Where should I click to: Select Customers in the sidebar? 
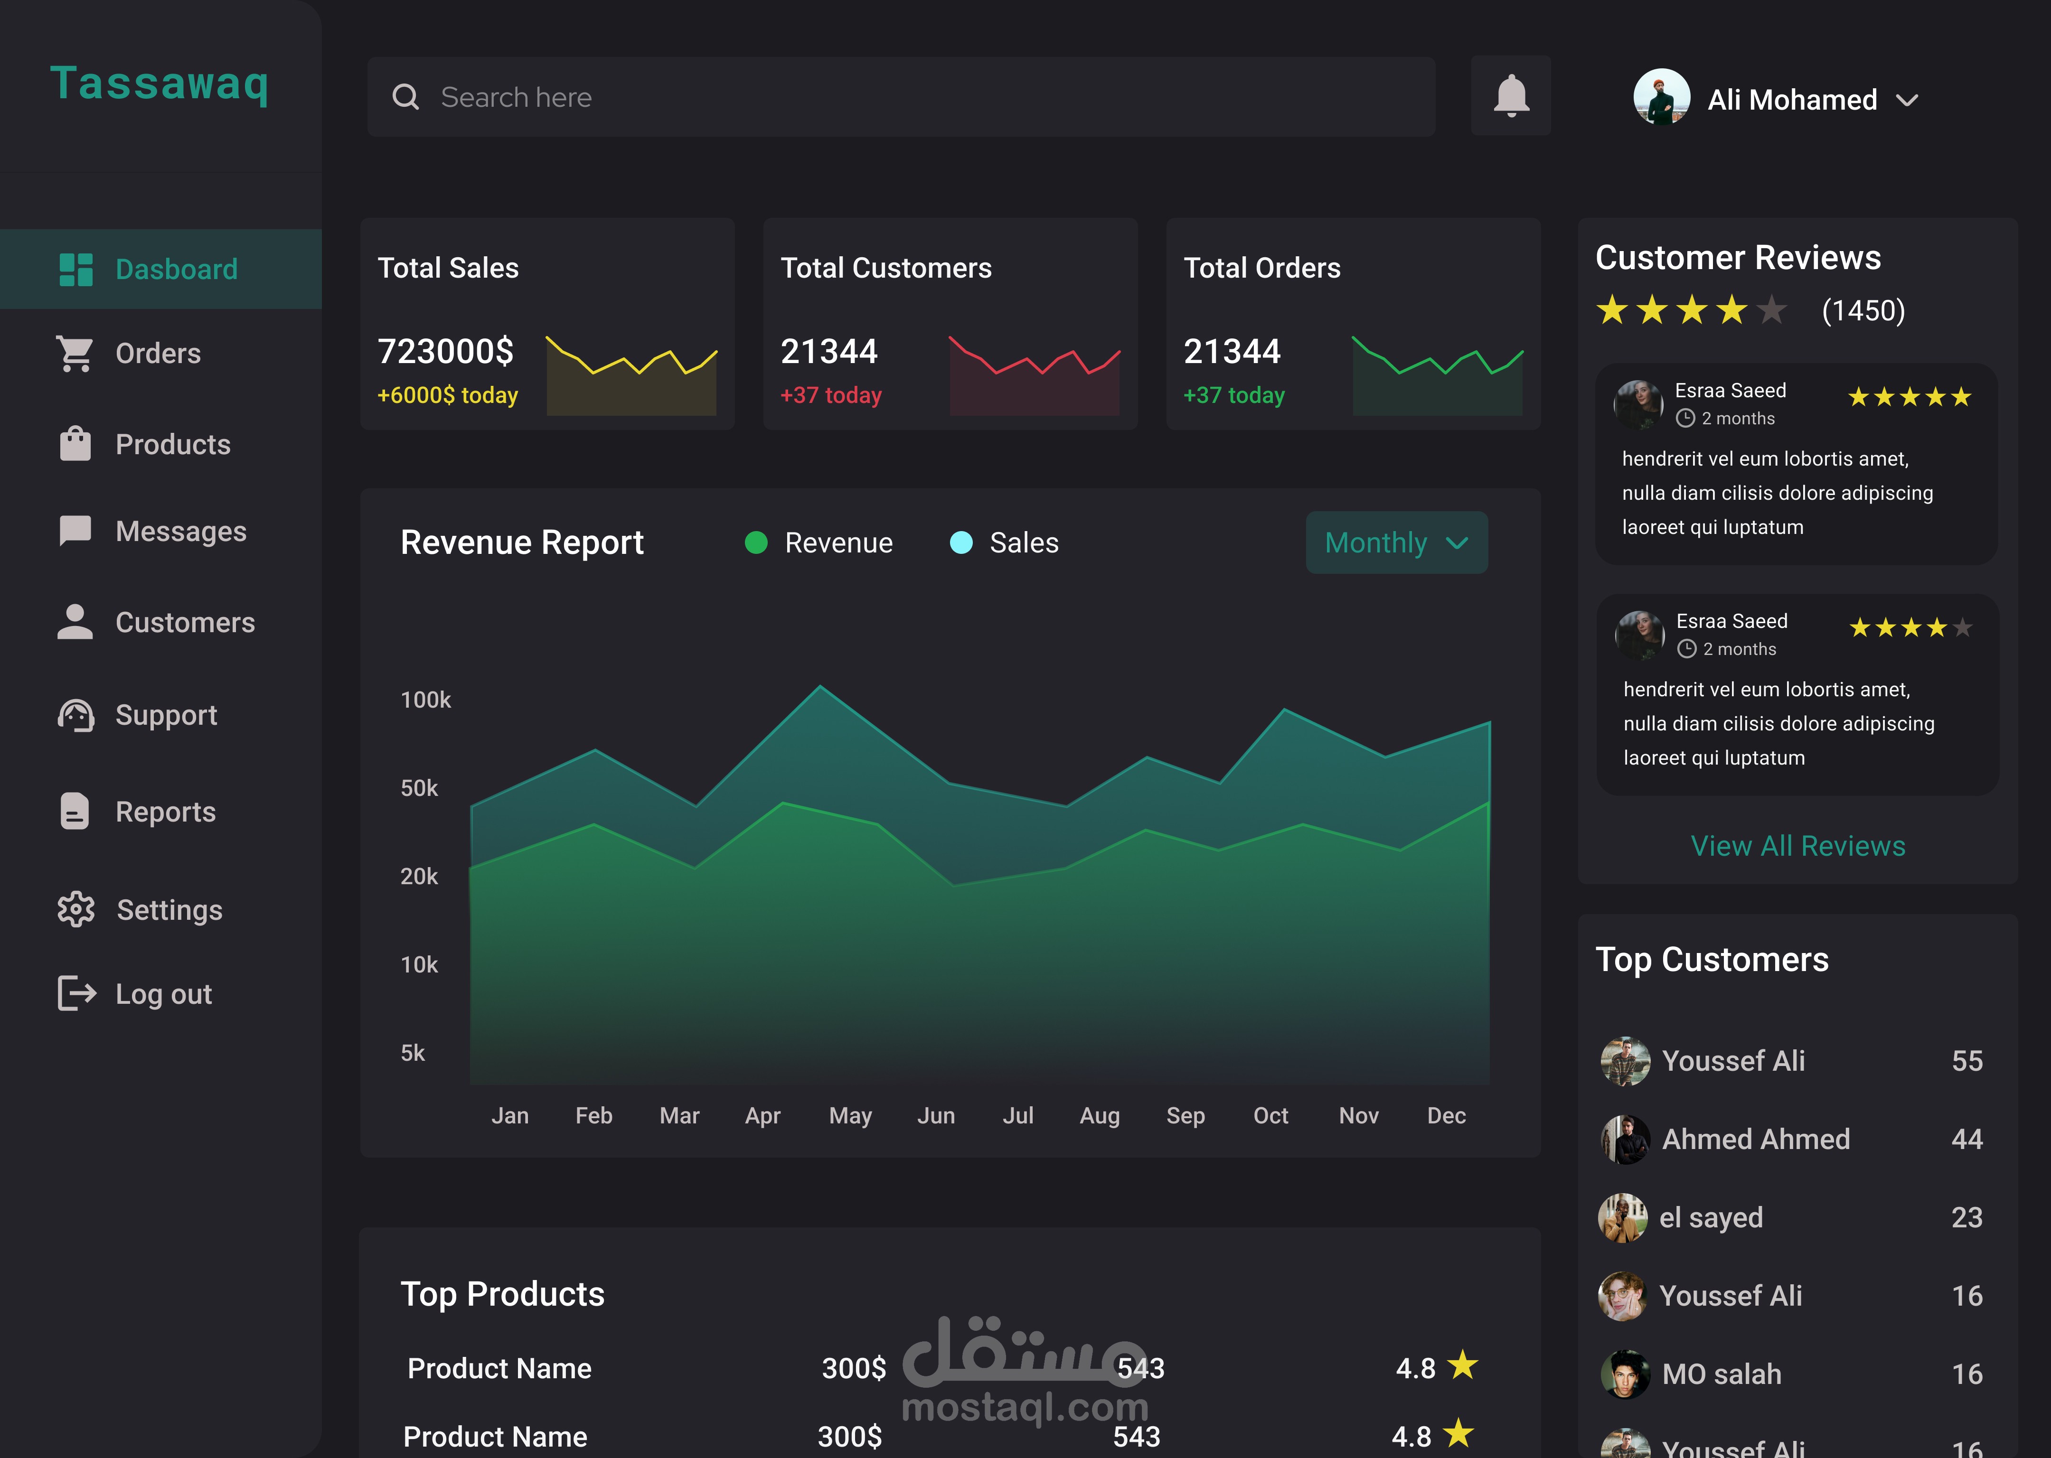pyautogui.click(x=185, y=622)
